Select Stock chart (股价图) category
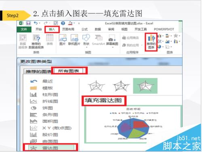 click(44, 135)
